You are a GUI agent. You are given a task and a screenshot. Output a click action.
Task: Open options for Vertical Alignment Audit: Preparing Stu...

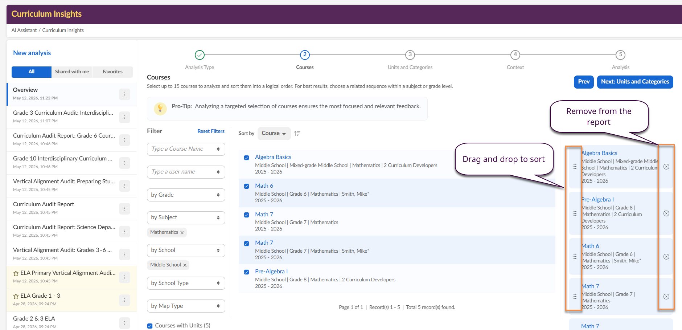pyautogui.click(x=124, y=186)
